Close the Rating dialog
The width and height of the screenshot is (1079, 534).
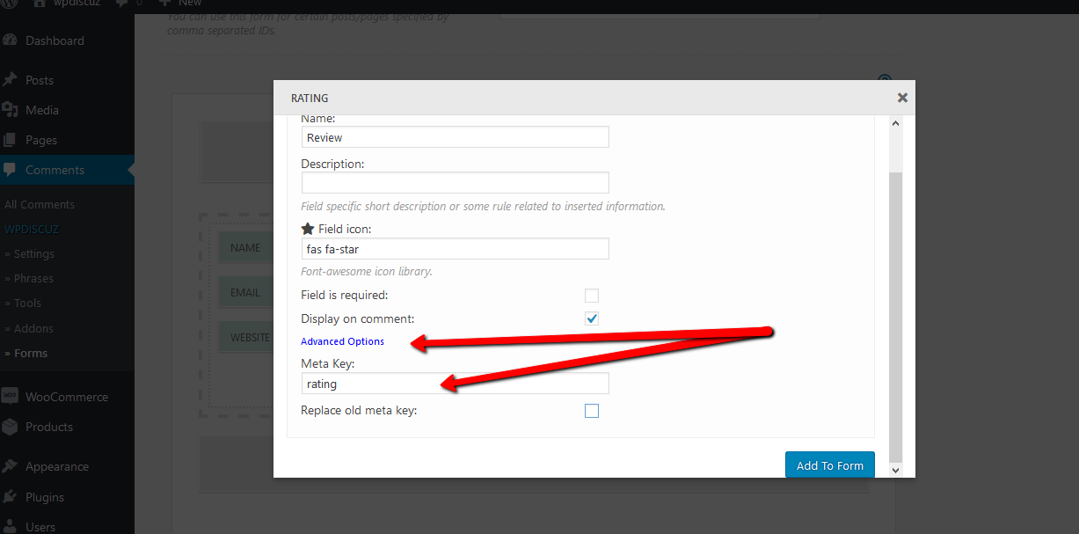(x=902, y=98)
